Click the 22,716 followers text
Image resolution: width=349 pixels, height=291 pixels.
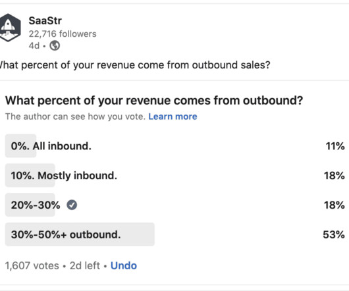click(x=63, y=34)
